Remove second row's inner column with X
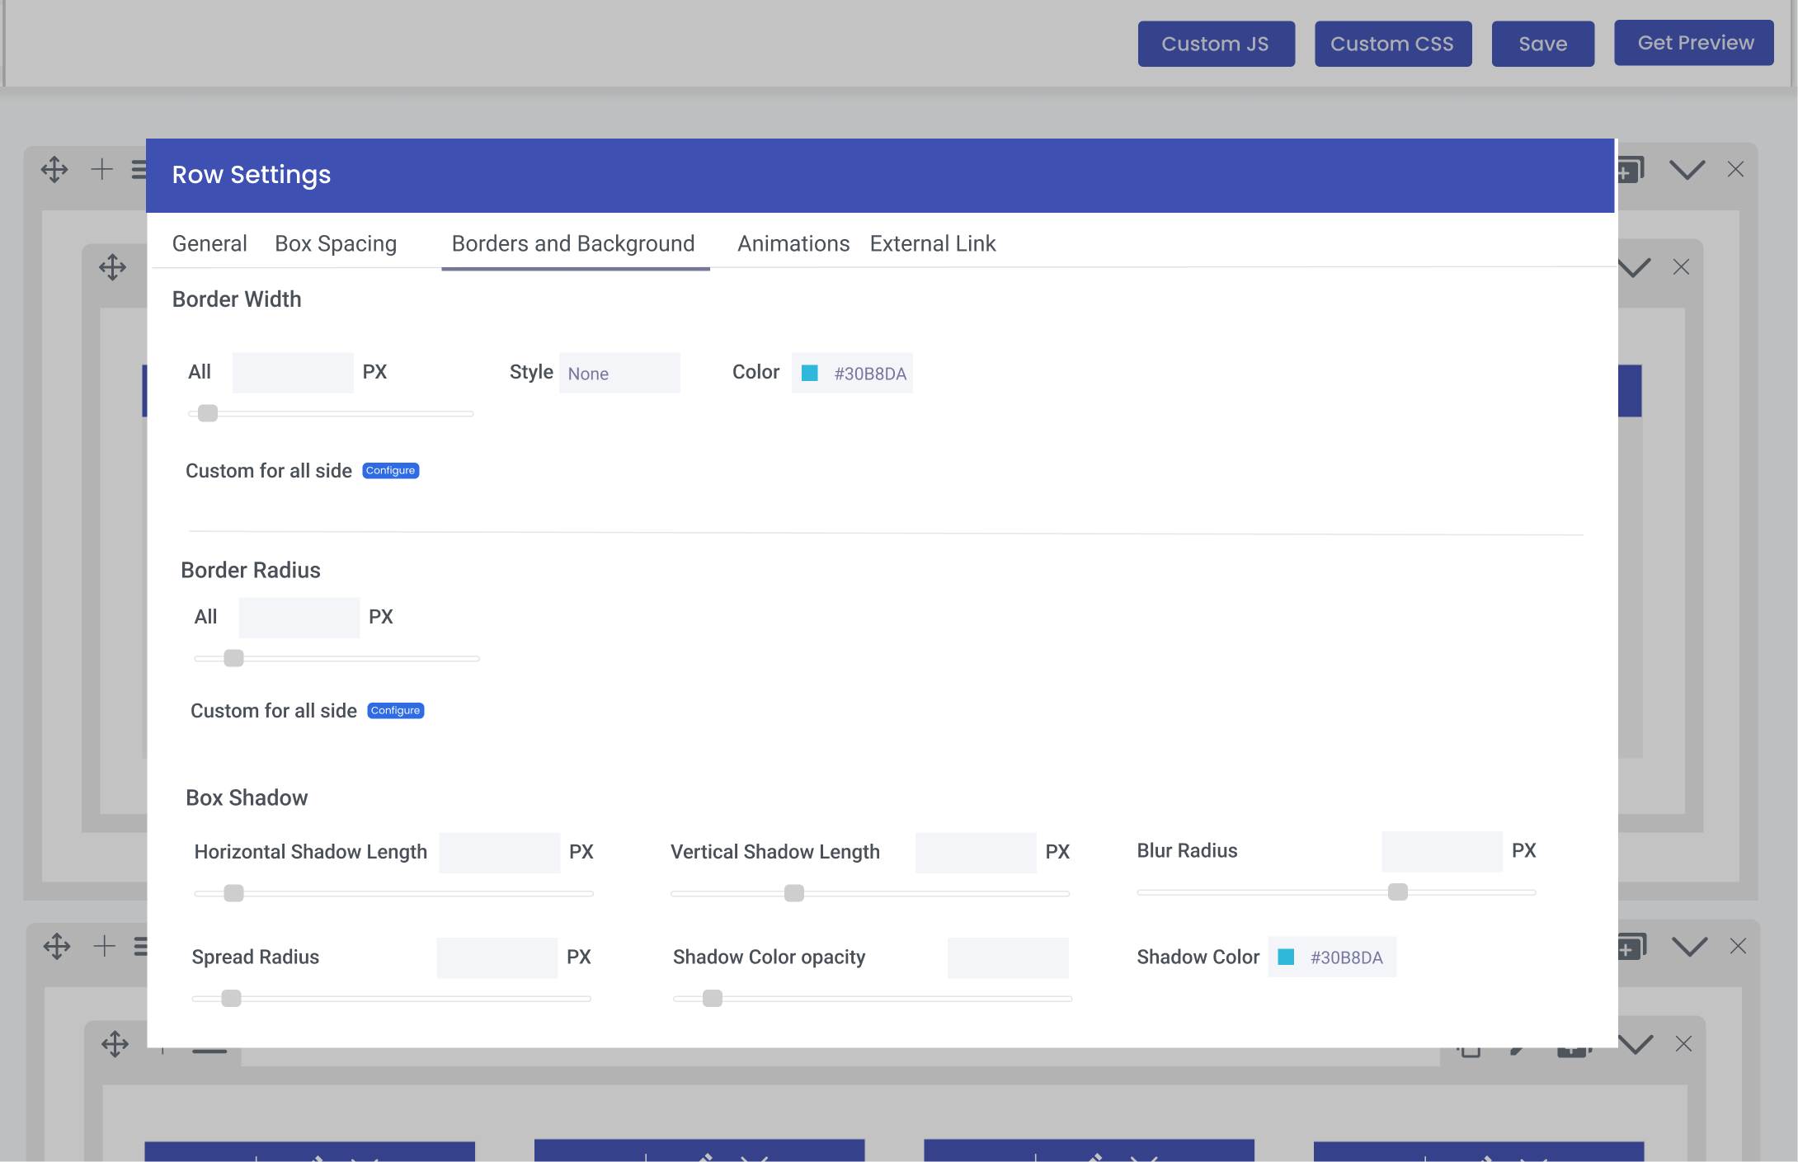Image resolution: width=1798 pixels, height=1162 pixels. [1683, 1044]
